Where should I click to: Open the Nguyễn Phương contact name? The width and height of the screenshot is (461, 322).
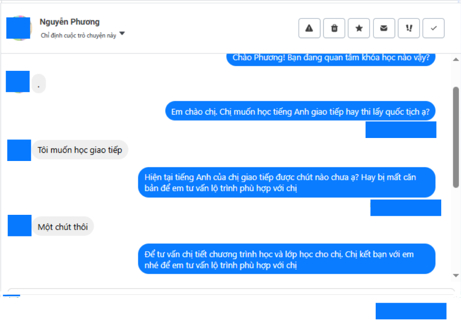point(70,22)
